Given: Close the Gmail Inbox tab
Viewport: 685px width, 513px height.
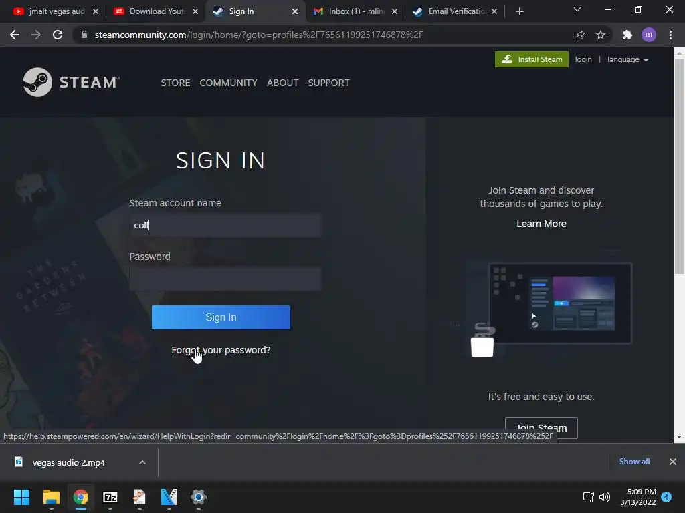Looking at the screenshot, I should pos(395,11).
